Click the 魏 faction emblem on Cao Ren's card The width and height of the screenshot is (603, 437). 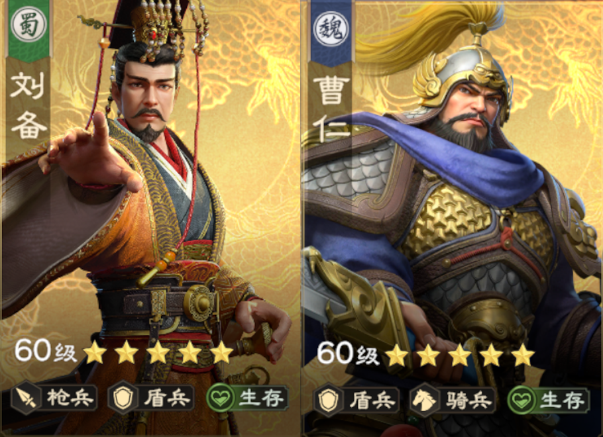pyautogui.click(x=331, y=29)
